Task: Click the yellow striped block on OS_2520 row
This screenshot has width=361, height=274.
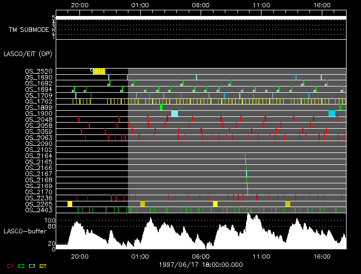Action: tap(99, 71)
